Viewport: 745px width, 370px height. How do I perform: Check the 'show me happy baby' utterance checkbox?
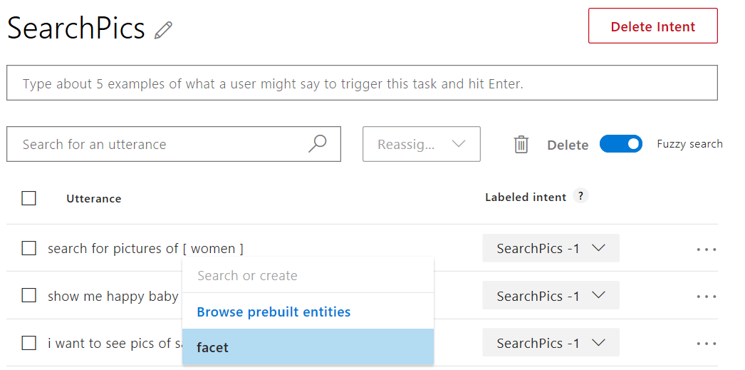[29, 295]
